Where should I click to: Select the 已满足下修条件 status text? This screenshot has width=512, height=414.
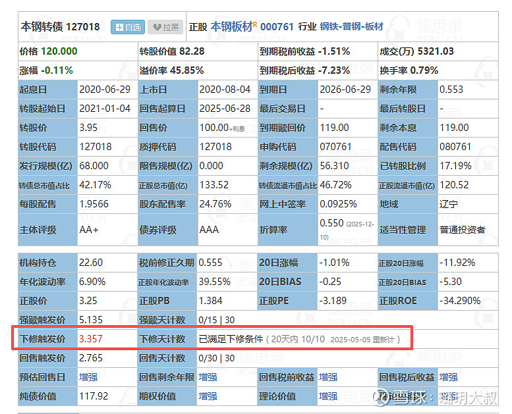[231, 339]
